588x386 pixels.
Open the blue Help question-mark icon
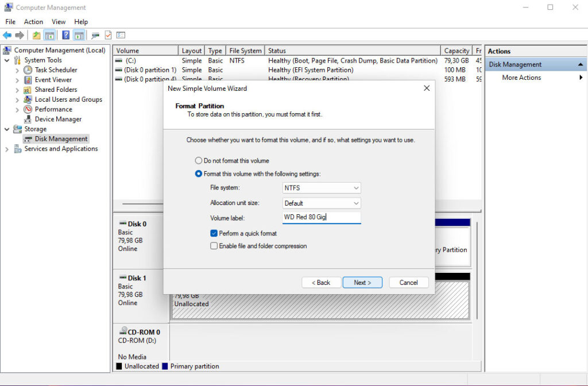(x=65, y=35)
